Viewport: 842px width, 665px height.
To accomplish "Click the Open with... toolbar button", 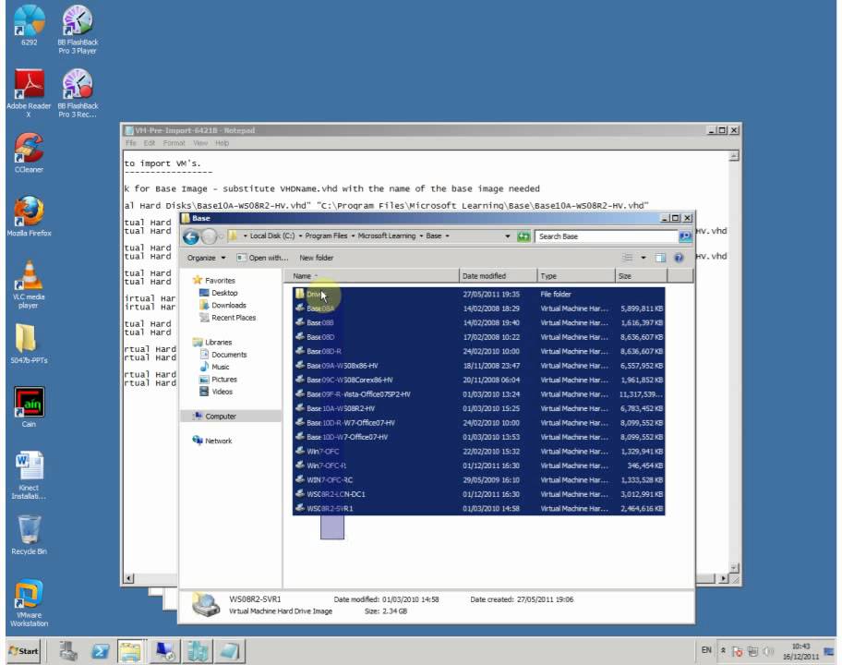I will [262, 258].
